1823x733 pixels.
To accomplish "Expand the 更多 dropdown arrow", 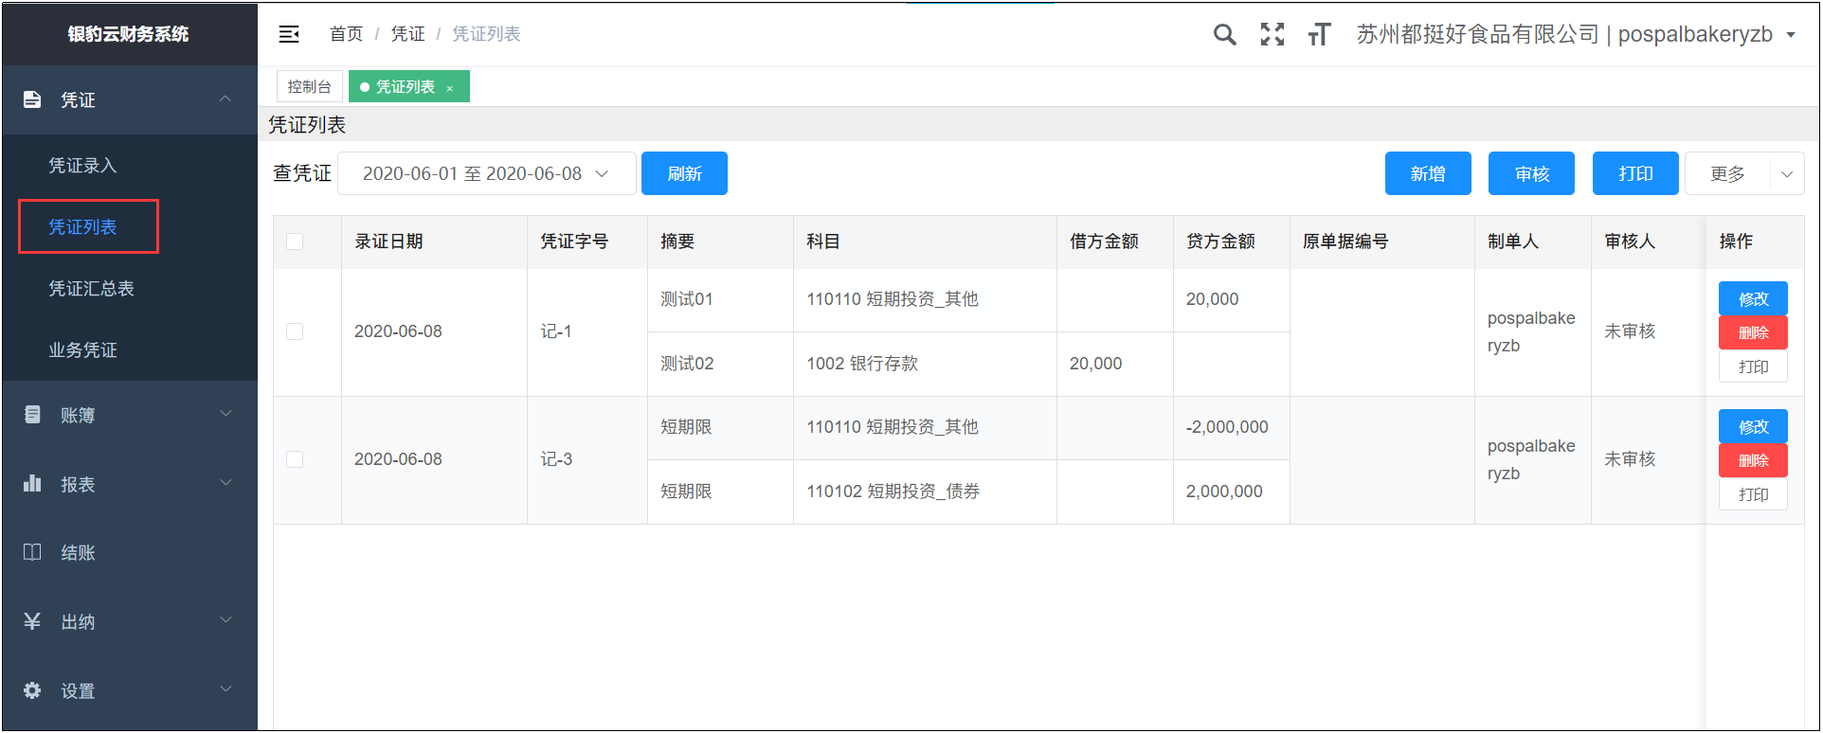I will pyautogui.click(x=1786, y=174).
